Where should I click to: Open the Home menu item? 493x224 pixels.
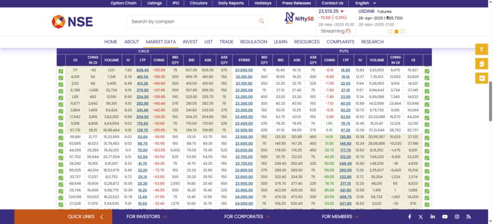[x=111, y=42]
